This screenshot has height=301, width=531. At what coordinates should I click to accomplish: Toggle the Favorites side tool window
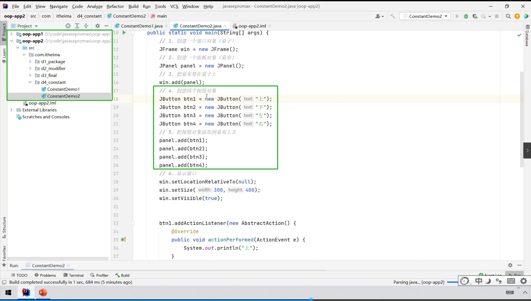[4, 256]
